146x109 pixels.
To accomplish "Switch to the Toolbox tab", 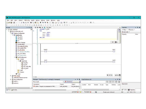I will click(124, 90).
